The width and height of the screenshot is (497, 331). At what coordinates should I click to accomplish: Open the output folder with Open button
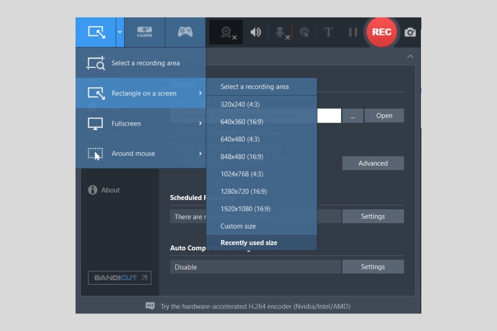click(384, 116)
